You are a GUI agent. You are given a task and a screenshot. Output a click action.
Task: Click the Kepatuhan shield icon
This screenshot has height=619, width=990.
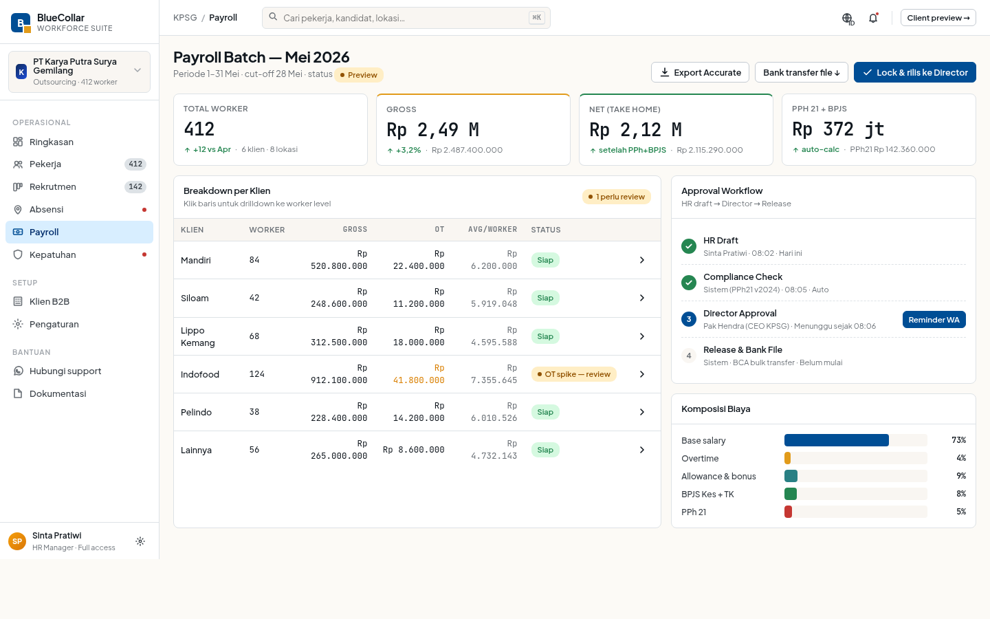coord(18,254)
